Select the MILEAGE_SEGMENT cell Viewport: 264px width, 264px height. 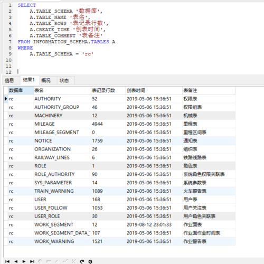tap(62, 133)
